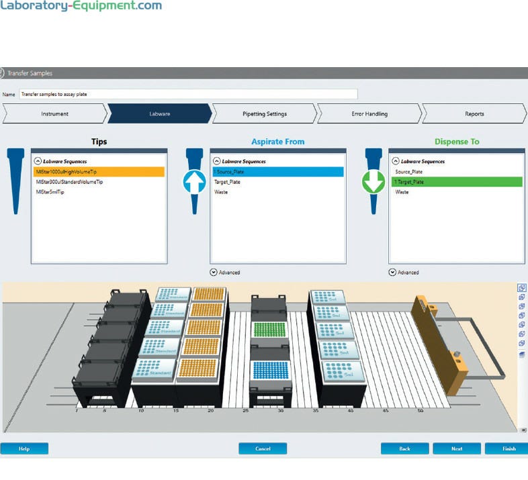Image resolution: width=528 pixels, height=480 pixels.
Task: Click the second 3D view cube icon from top
Action: tap(522, 297)
